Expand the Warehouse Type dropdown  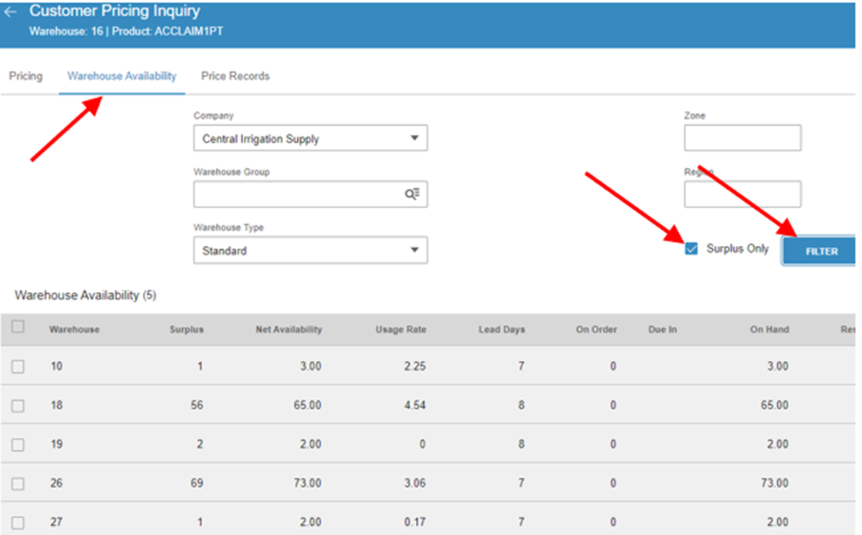pyautogui.click(x=310, y=250)
